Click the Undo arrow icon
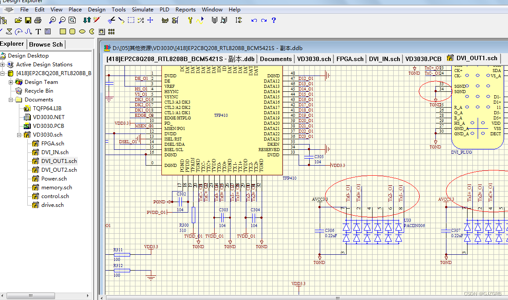The width and height of the screenshot is (508, 300). point(254,20)
